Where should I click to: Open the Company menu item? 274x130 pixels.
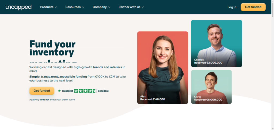tap(101, 7)
